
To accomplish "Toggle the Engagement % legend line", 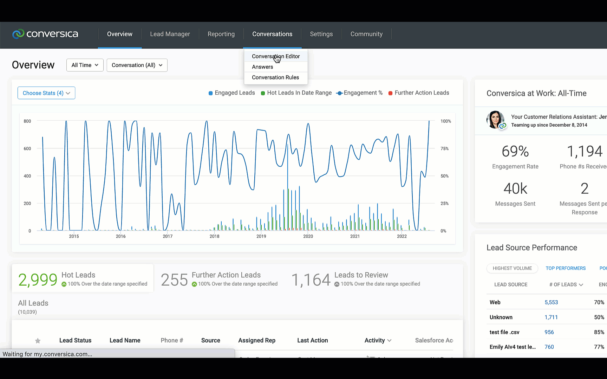I will pos(359,93).
